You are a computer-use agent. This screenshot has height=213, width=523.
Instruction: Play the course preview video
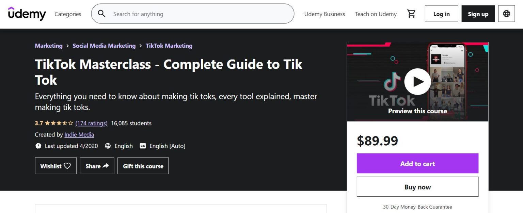click(417, 81)
